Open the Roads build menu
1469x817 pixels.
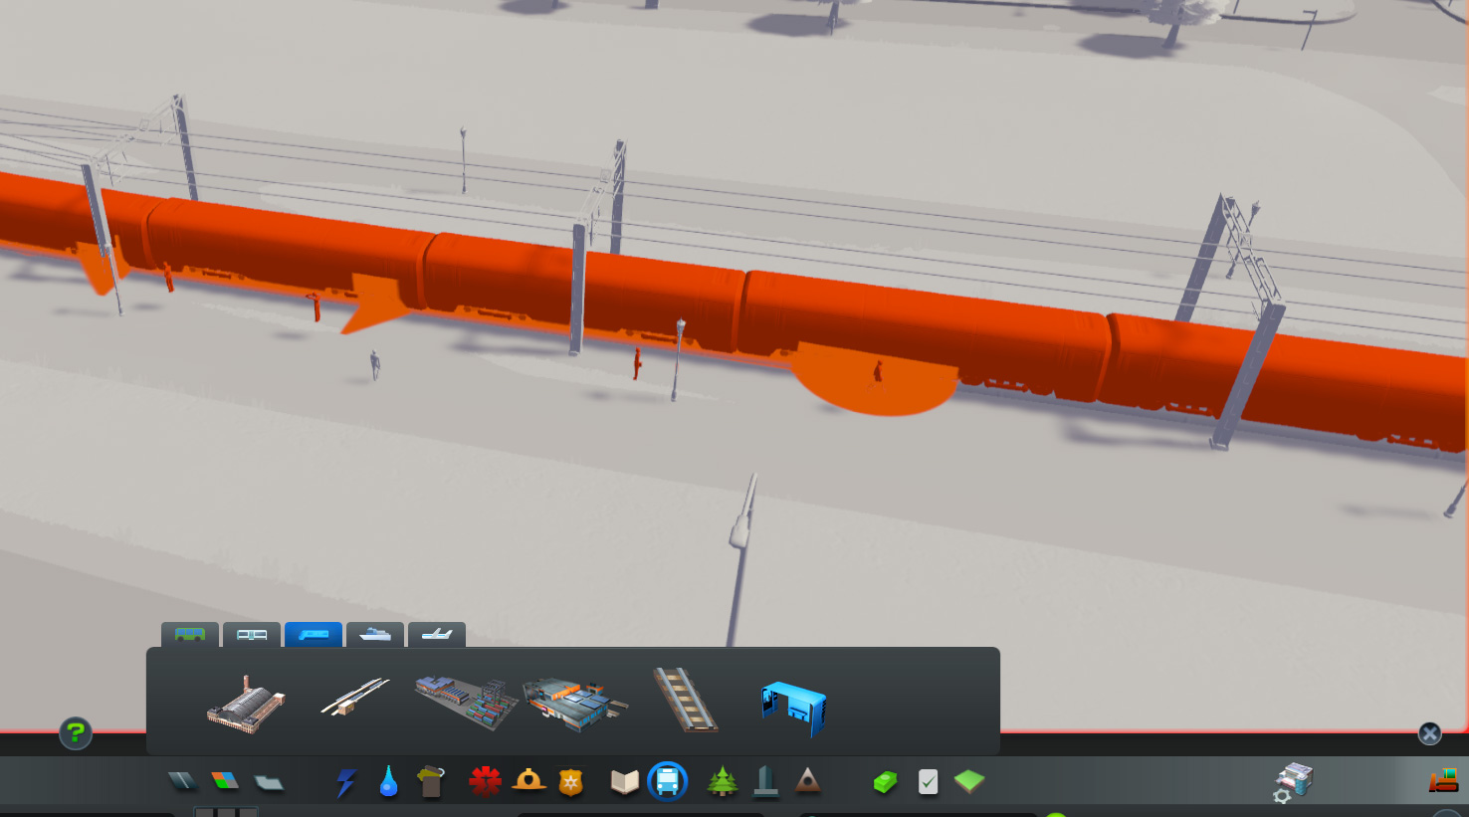[181, 782]
